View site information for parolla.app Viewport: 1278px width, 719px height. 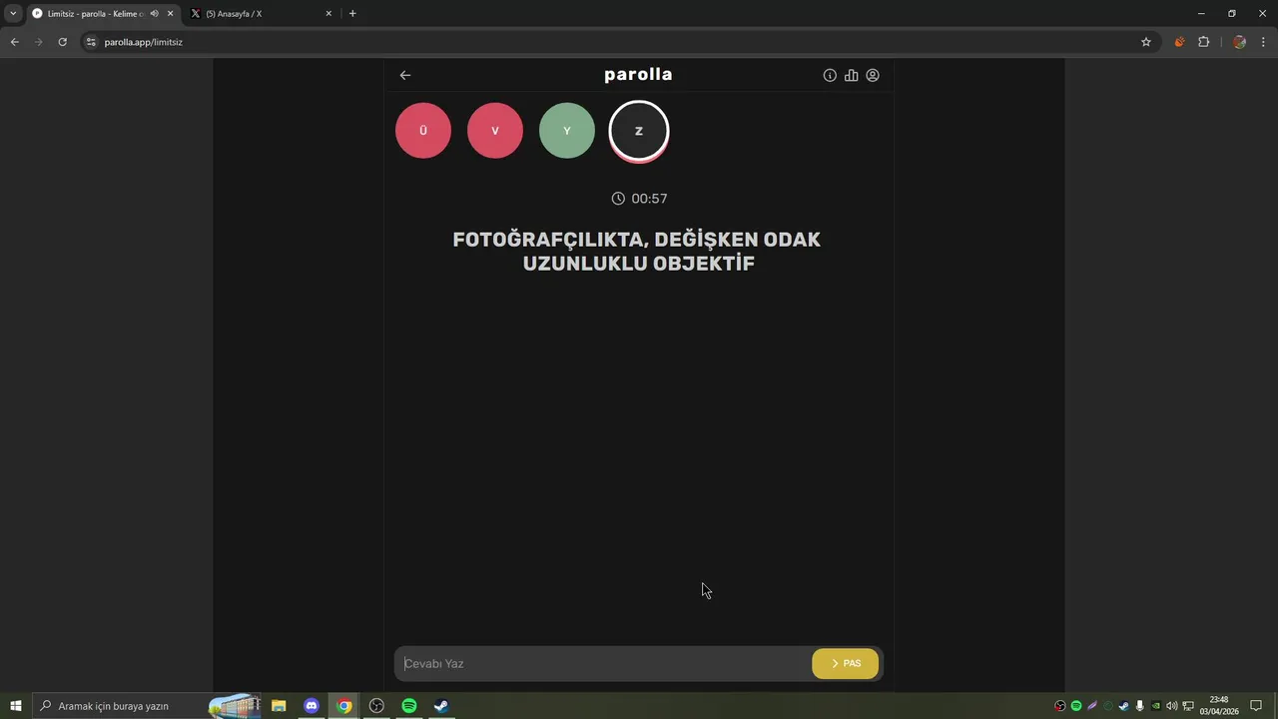pyautogui.click(x=91, y=42)
